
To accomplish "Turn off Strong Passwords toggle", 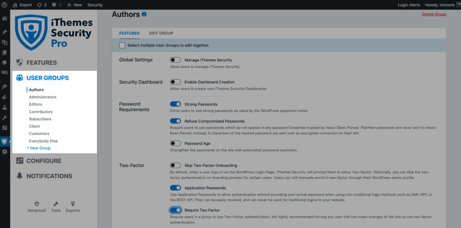I will pyautogui.click(x=176, y=104).
